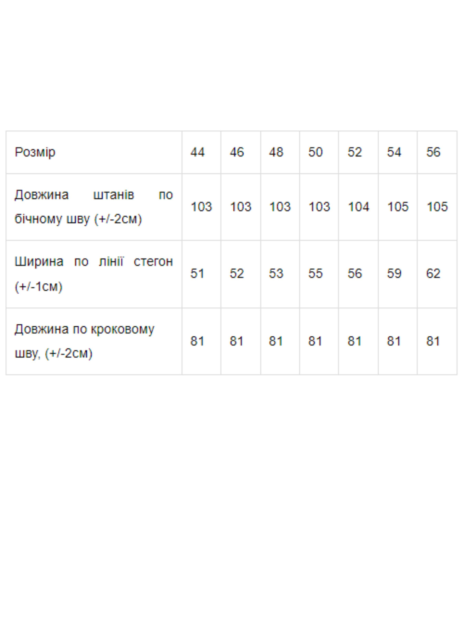Viewport: 464px width, 619px height.
Task: Select size 48 in the size row
Action: [276, 152]
